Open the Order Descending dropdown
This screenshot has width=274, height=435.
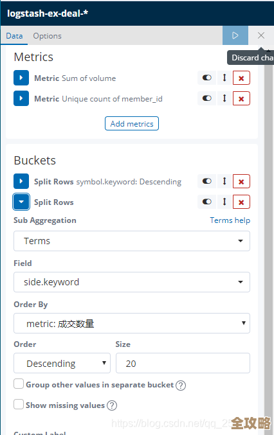tap(62, 363)
